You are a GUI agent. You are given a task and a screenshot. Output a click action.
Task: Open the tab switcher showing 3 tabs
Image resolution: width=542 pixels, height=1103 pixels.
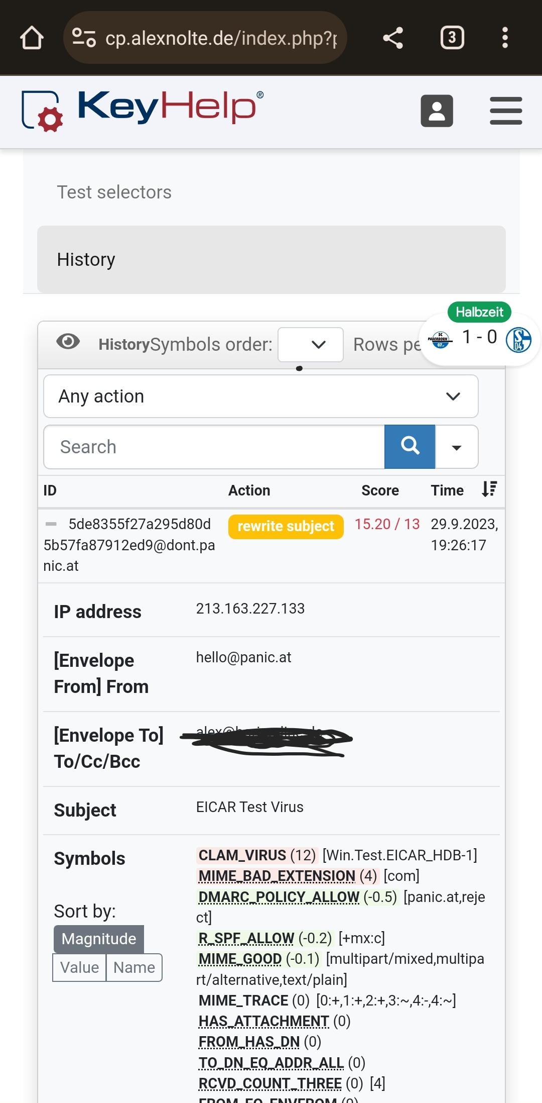pyautogui.click(x=452, y=38)
